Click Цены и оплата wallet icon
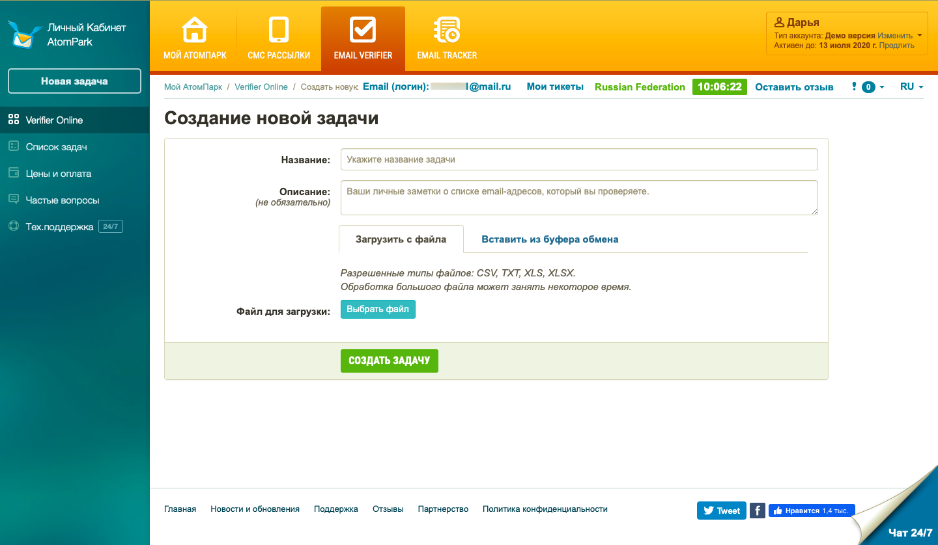The image size is (938, 545). [14, 173]
